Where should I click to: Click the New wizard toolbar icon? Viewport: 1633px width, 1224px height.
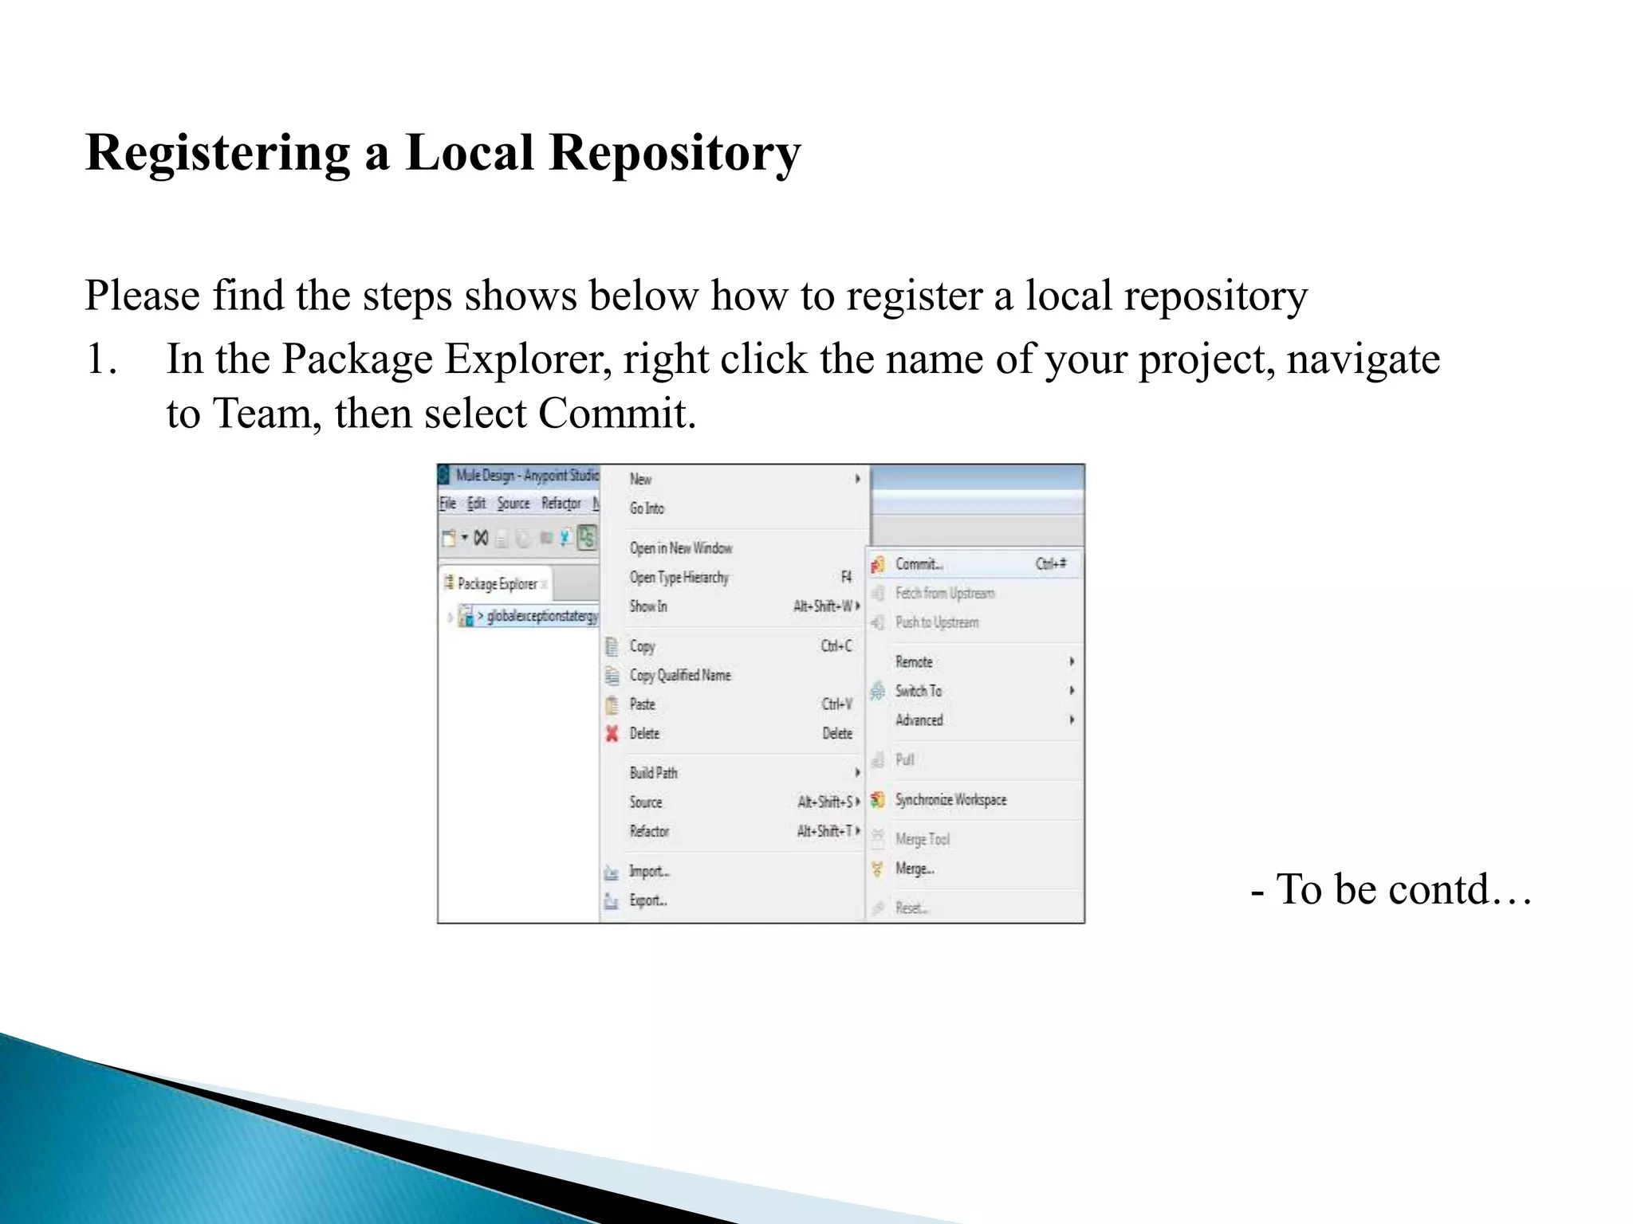[x=449, y=538]
